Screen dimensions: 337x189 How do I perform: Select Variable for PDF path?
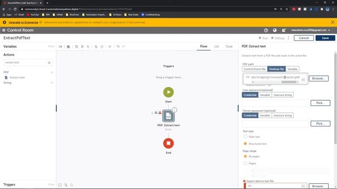(x=292, y=69)
